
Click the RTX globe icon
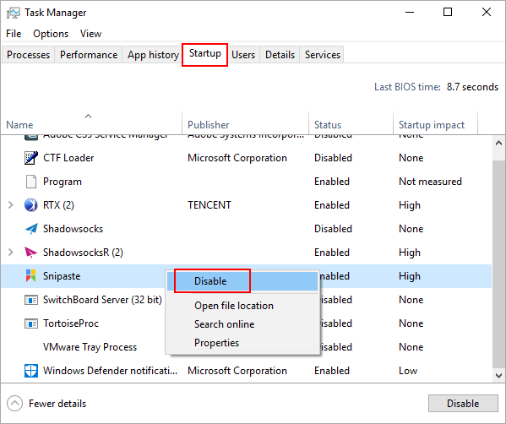coord(31,205)
